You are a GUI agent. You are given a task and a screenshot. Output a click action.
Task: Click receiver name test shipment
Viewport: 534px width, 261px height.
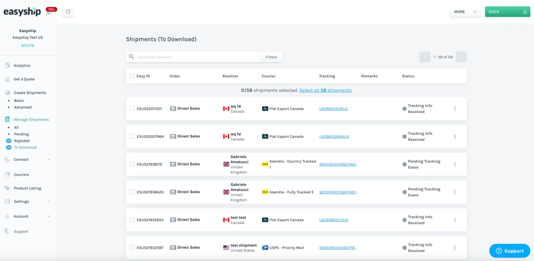(x=244, y=245)
